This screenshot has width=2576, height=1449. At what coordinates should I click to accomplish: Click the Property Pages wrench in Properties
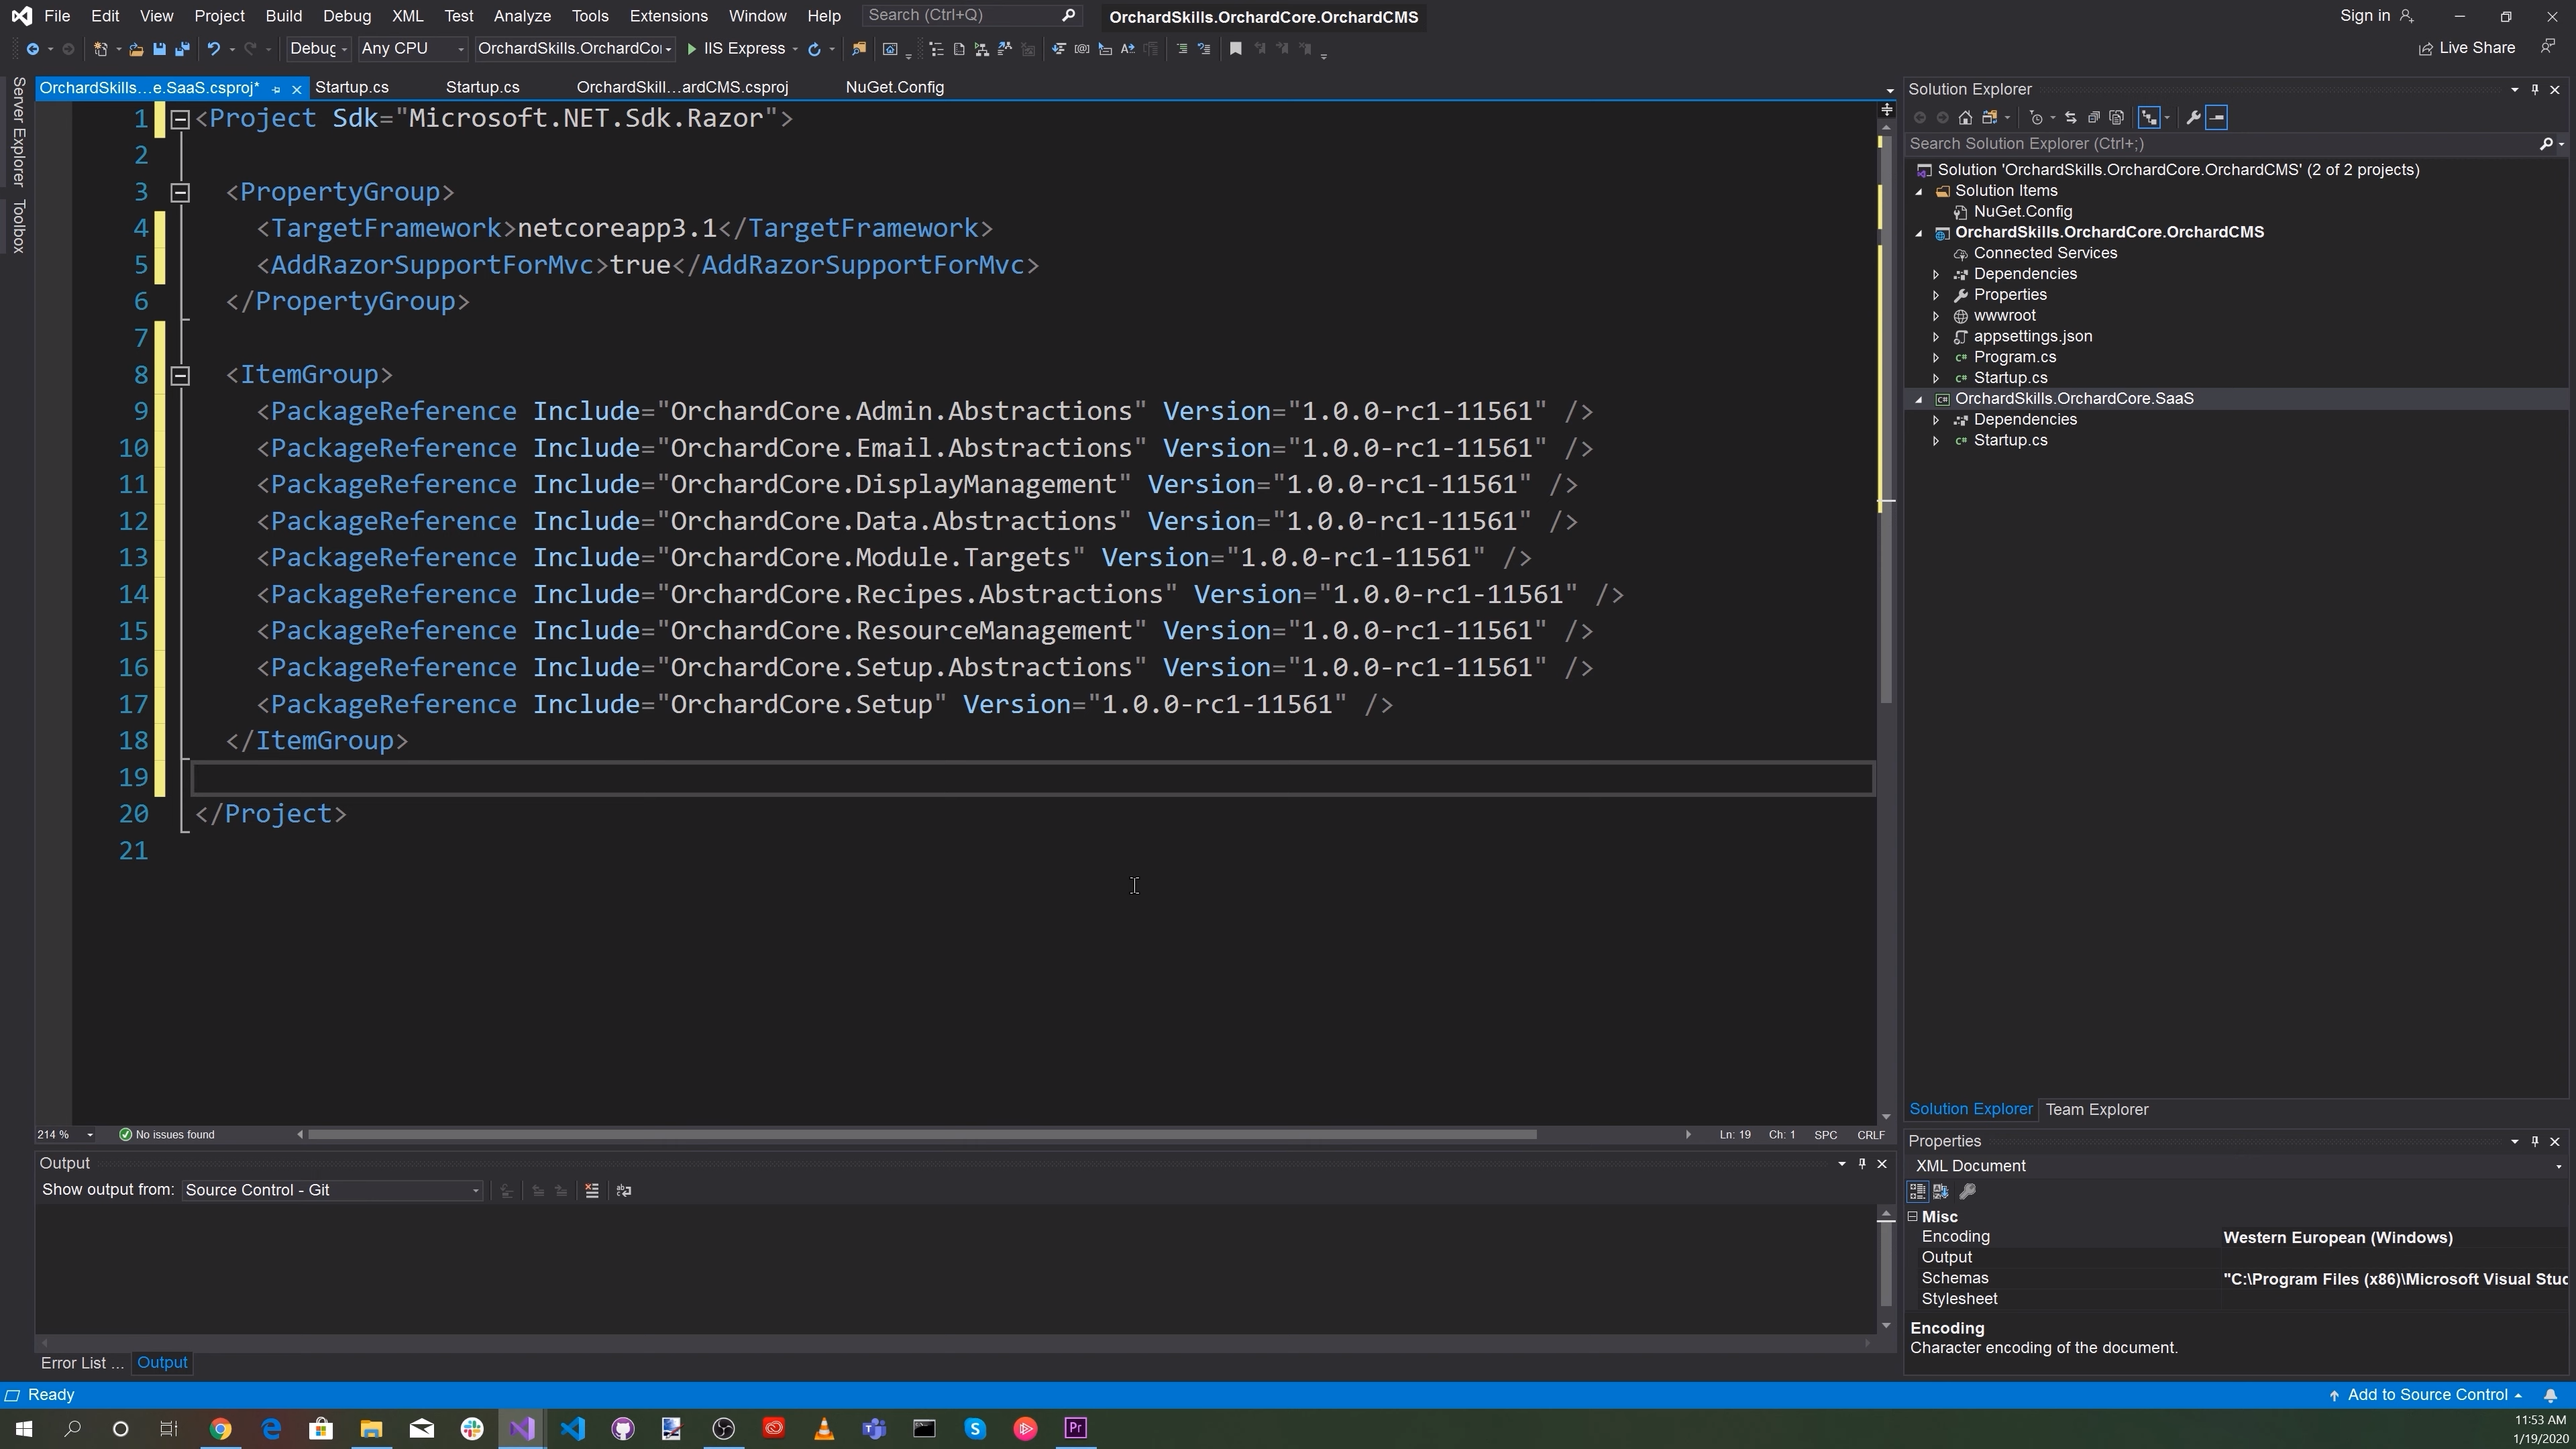click(x=1967, y=1191)
